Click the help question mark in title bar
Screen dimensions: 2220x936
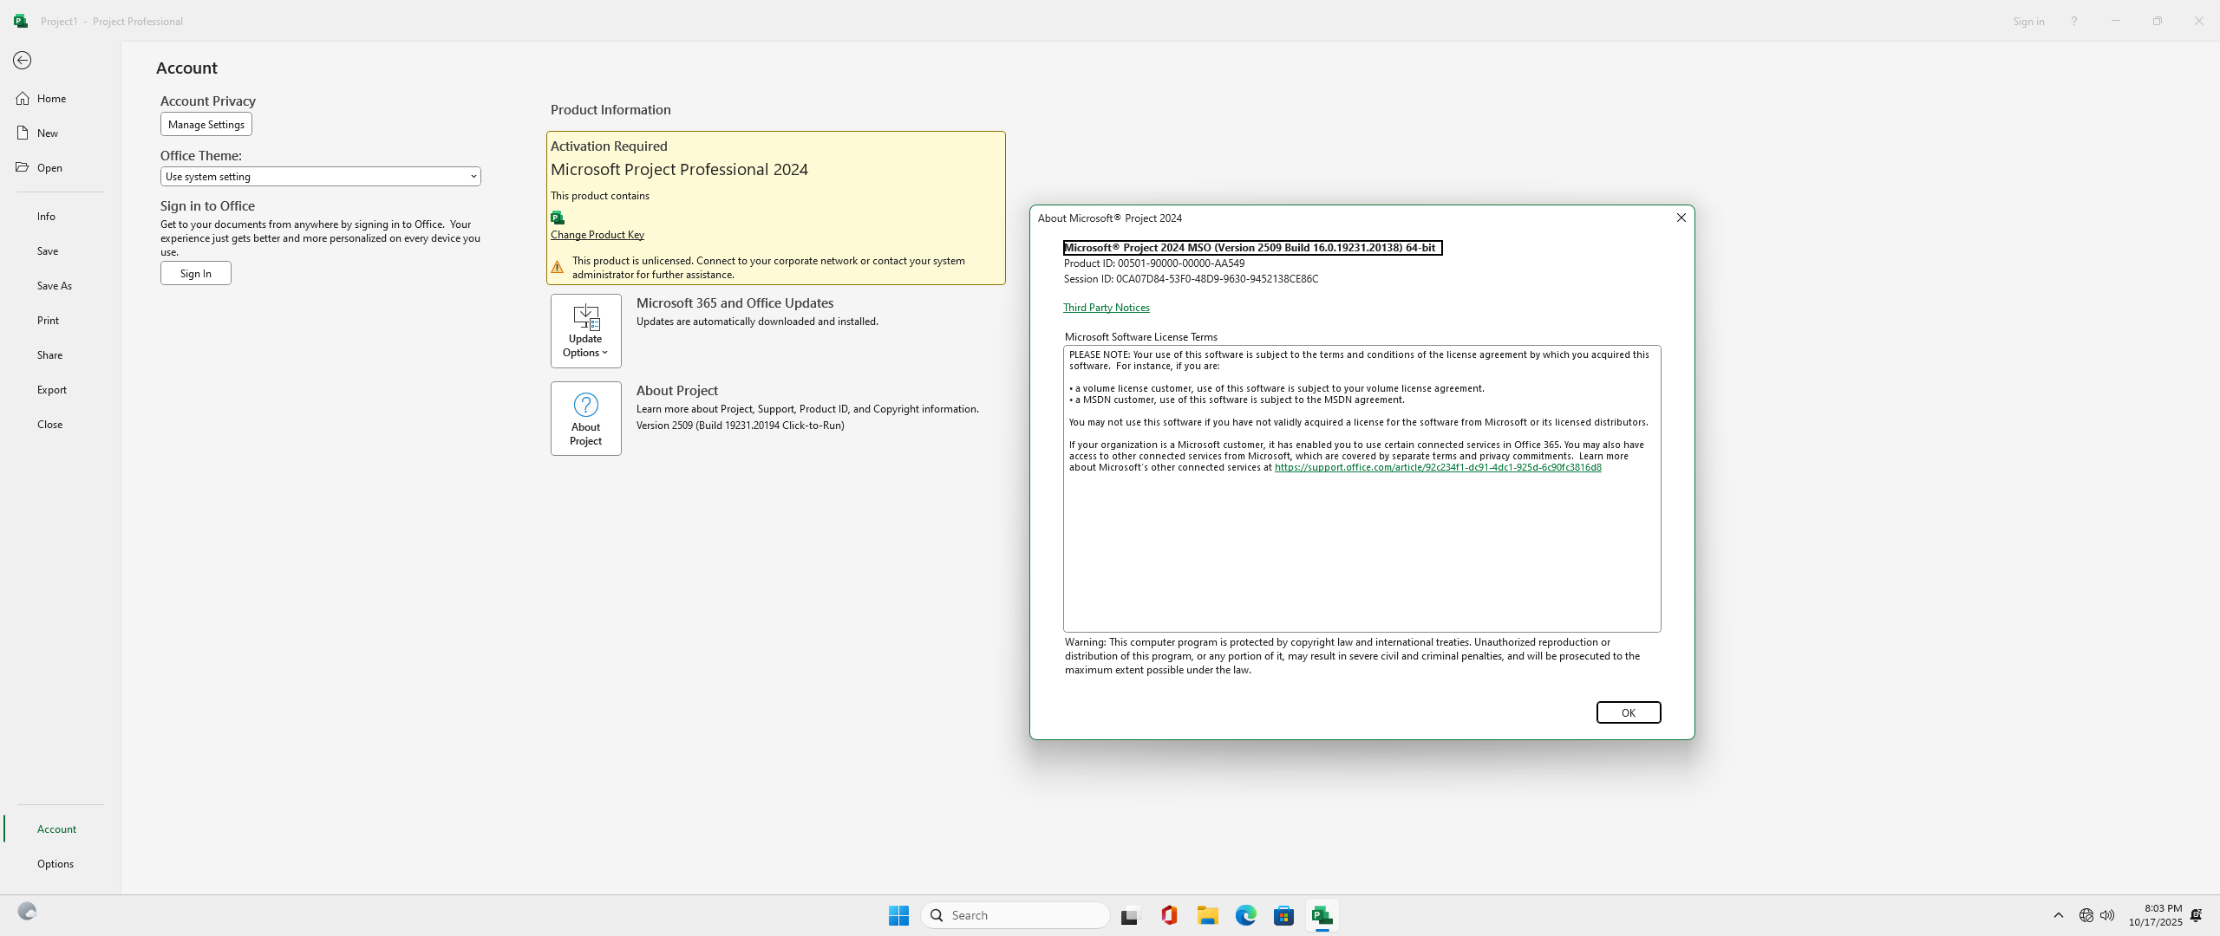[x=2073, y=21]
